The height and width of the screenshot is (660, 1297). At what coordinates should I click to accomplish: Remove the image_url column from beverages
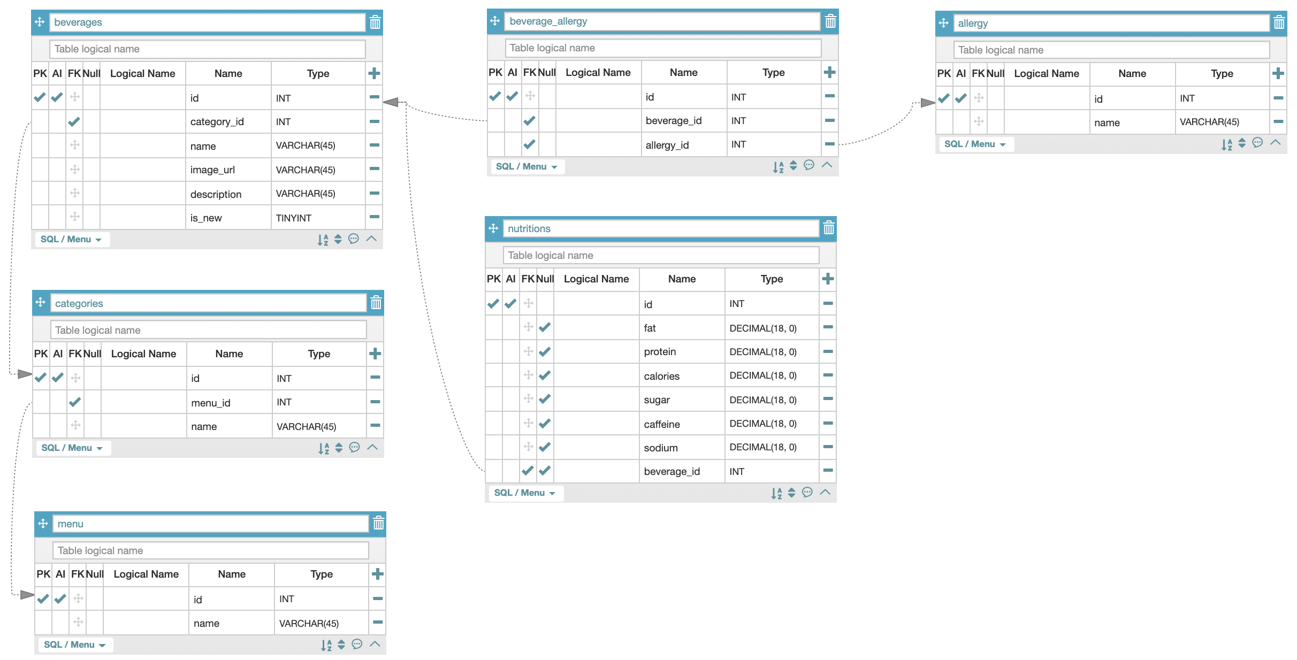tap(375, 169)
